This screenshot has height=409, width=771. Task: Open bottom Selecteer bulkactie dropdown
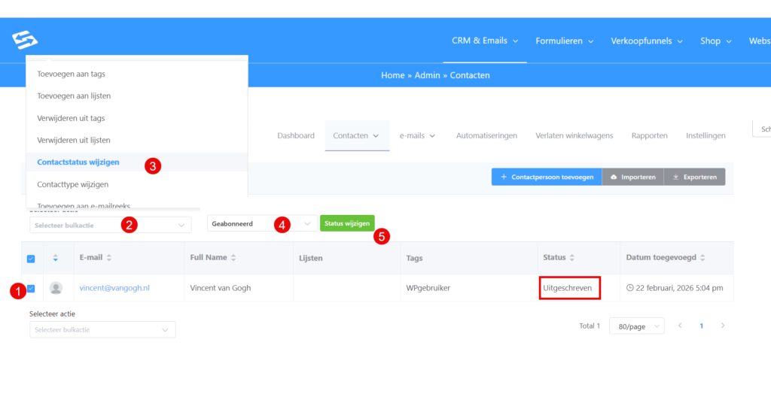point(102,329)
